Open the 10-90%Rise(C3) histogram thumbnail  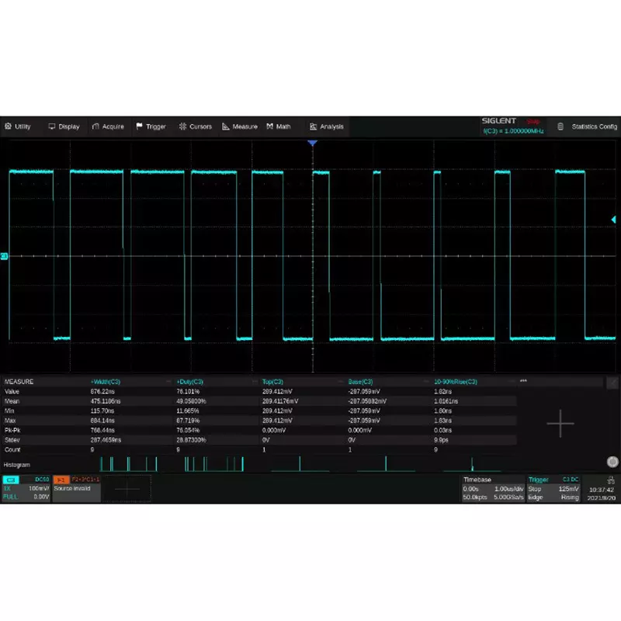(472, 463)
